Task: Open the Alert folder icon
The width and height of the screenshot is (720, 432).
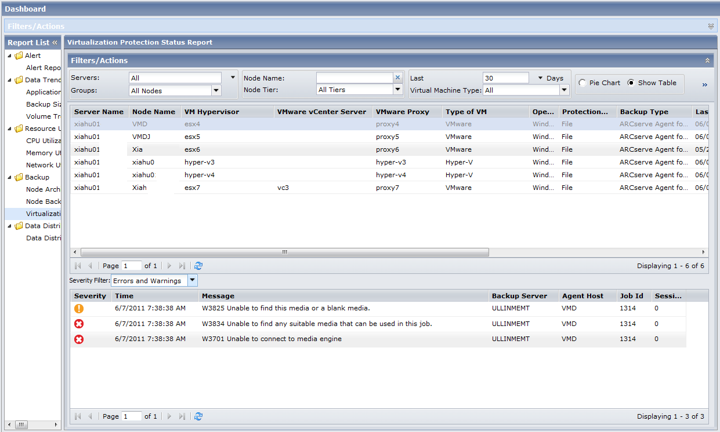Action: click(x=19, y=56)
